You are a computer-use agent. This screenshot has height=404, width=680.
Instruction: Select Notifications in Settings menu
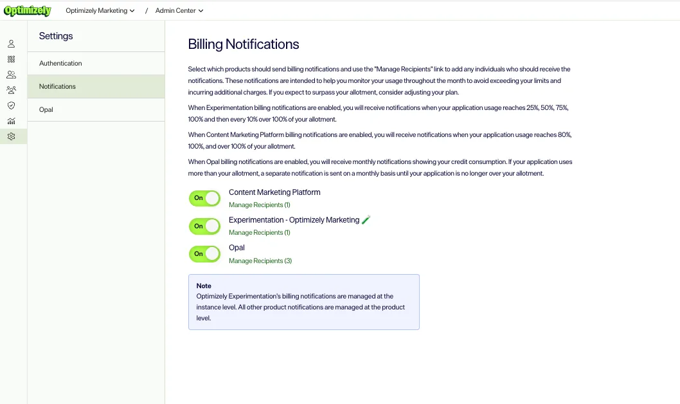click(x=96, y=86)
